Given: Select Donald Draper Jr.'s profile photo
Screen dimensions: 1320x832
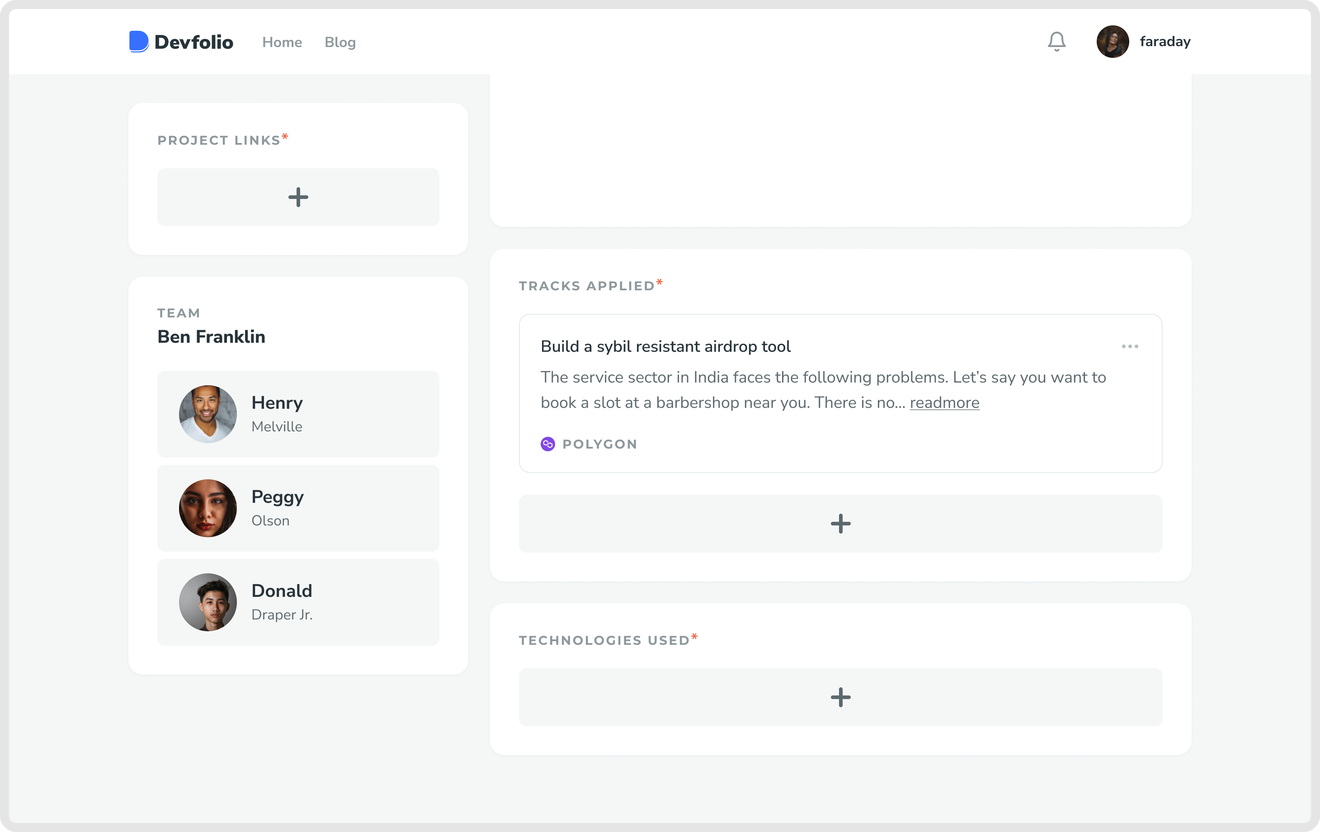Looking at the screenshot, I should [x=208, y=602].
